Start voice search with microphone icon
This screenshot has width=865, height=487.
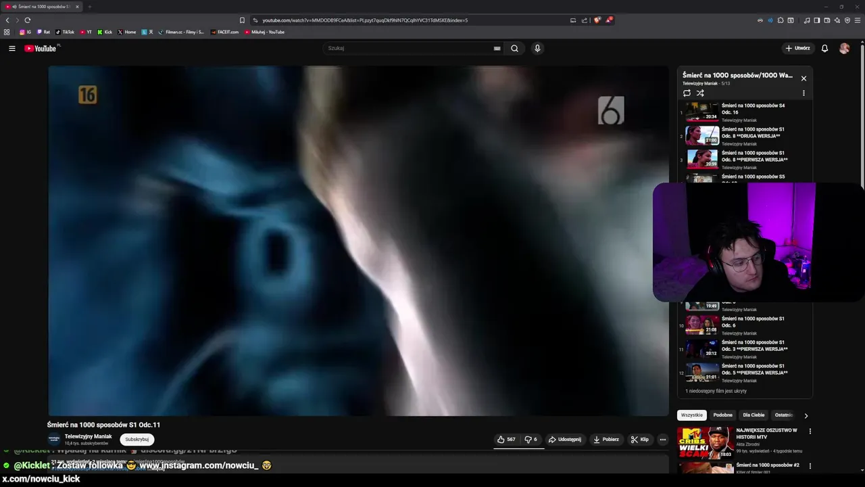[537, 48]
